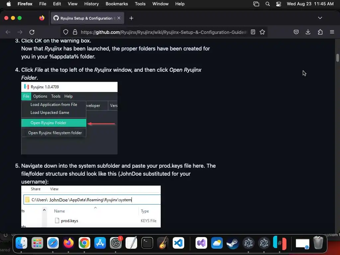340x255 pixels.
Task: Open the Downloads panel
Action: coord(308,32)
